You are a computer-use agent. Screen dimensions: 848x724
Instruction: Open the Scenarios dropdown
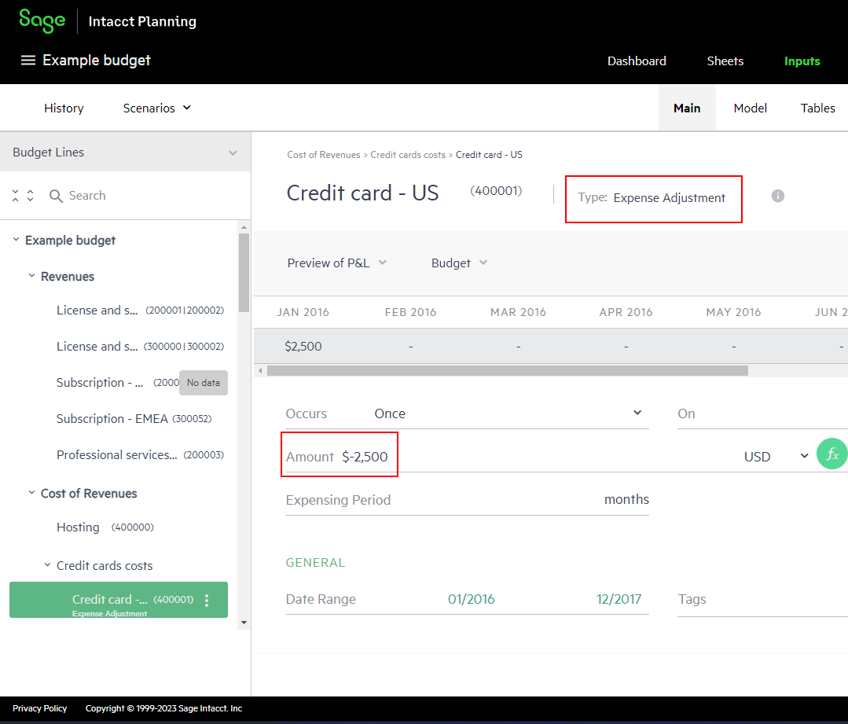[157, 108]
